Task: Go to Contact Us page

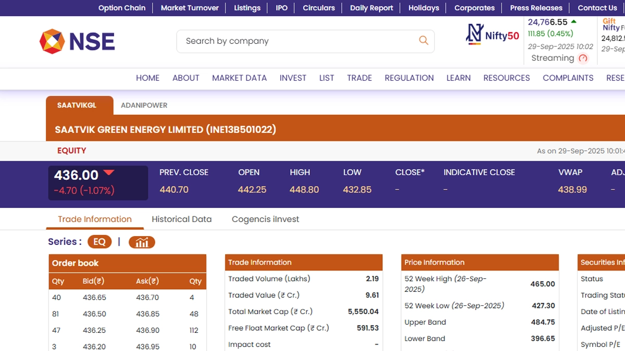Action: point(597,8)
